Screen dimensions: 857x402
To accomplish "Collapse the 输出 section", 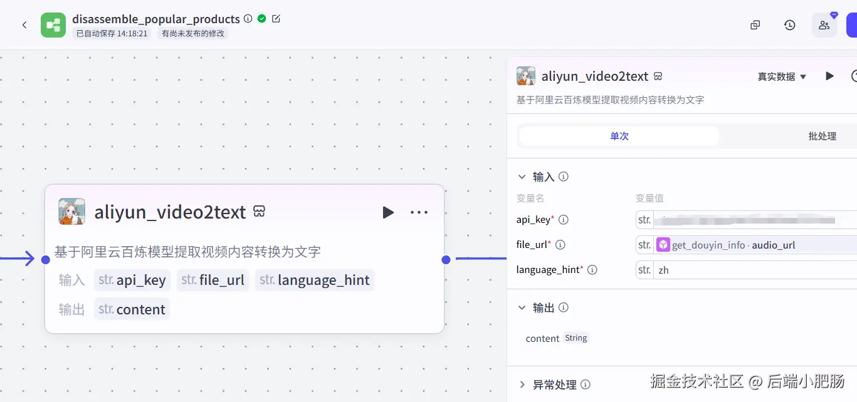I will pyautogui.click(x=522, y=307).
